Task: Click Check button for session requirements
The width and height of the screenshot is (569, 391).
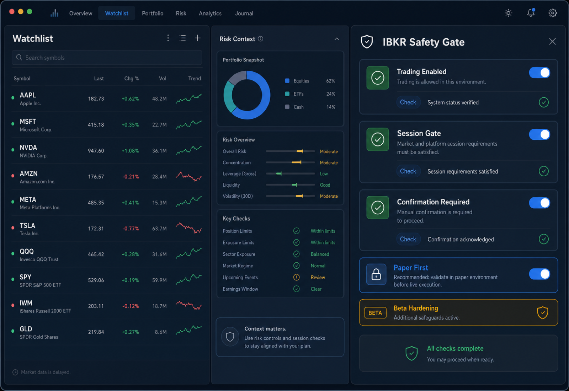Action: 408,171
